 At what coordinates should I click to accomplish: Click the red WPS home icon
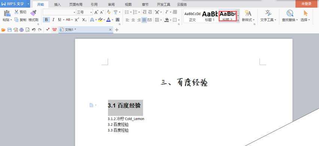(54, 30)
